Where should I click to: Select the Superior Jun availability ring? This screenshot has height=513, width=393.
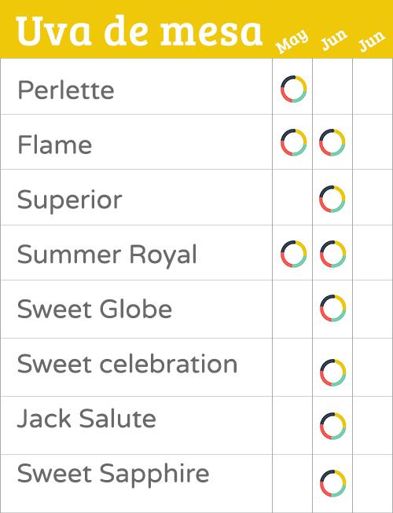(x=332, y=199)
